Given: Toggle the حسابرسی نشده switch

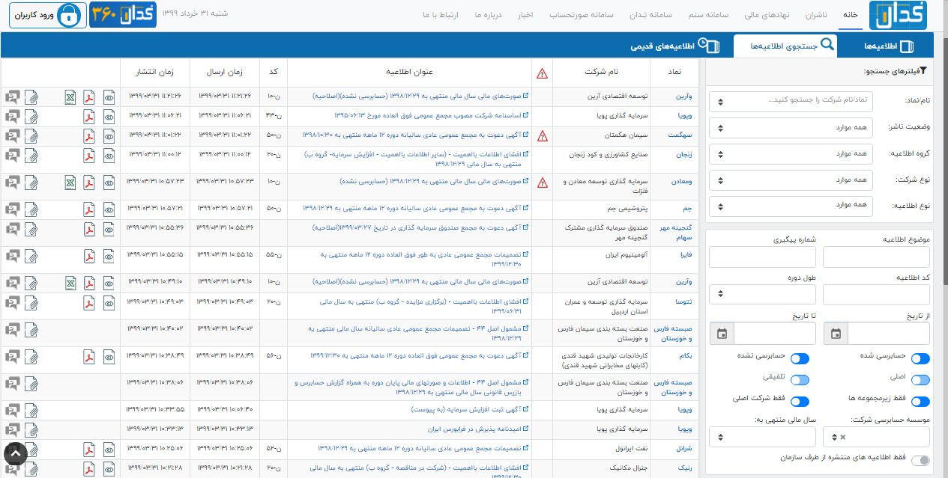Looking at the screenshot, I should click(800, 359).
